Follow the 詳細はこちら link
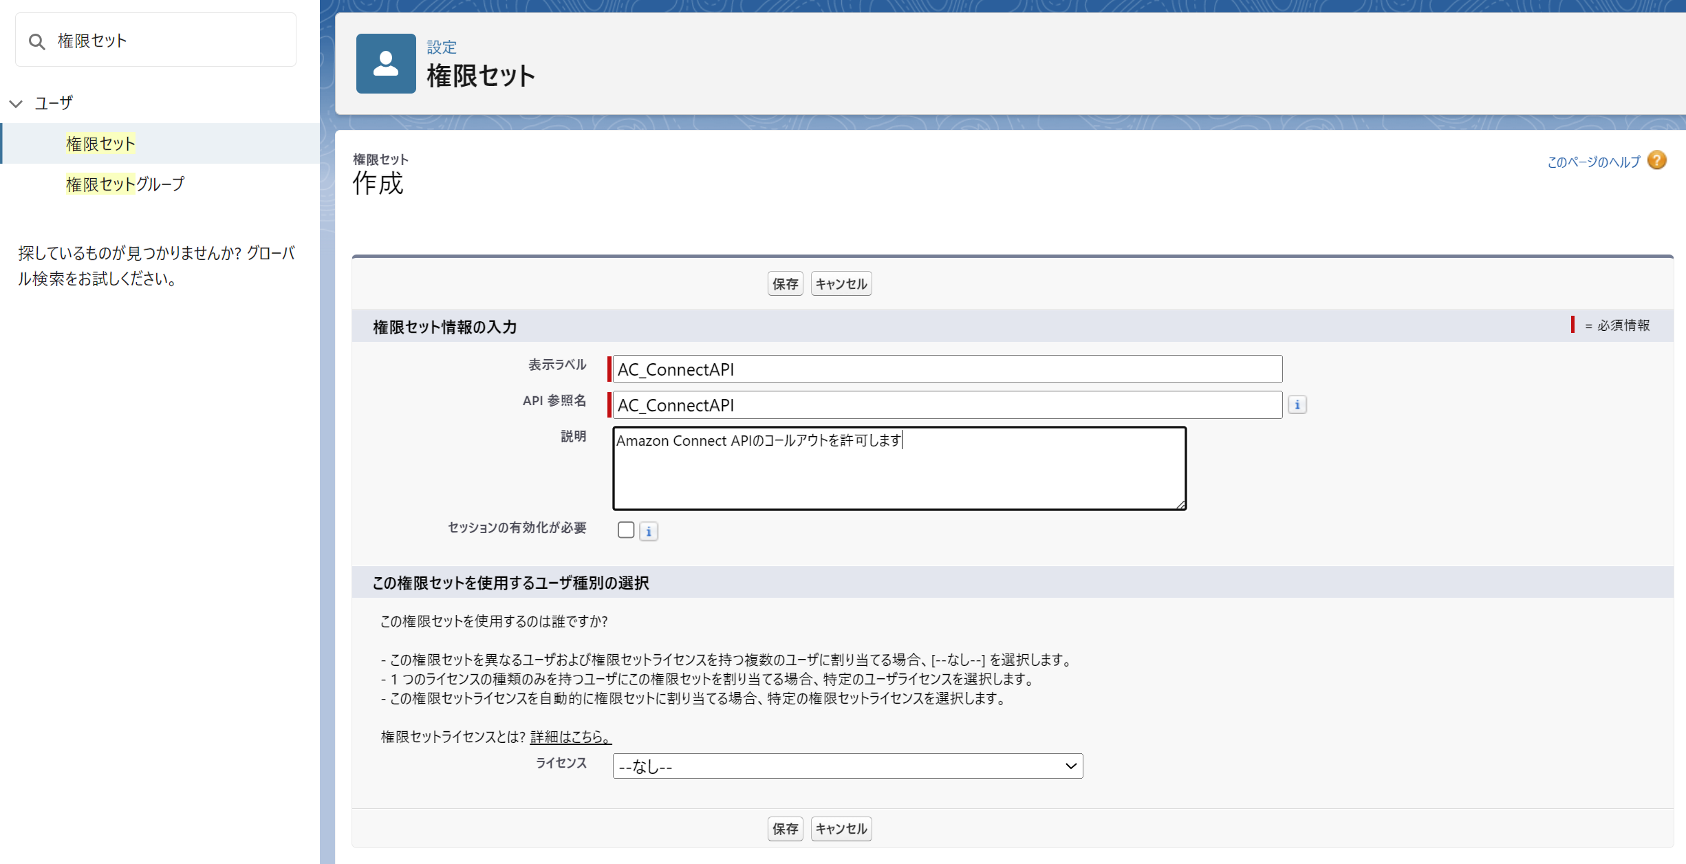The width and height of the screenshot is (1686, 864). [571, 737]
